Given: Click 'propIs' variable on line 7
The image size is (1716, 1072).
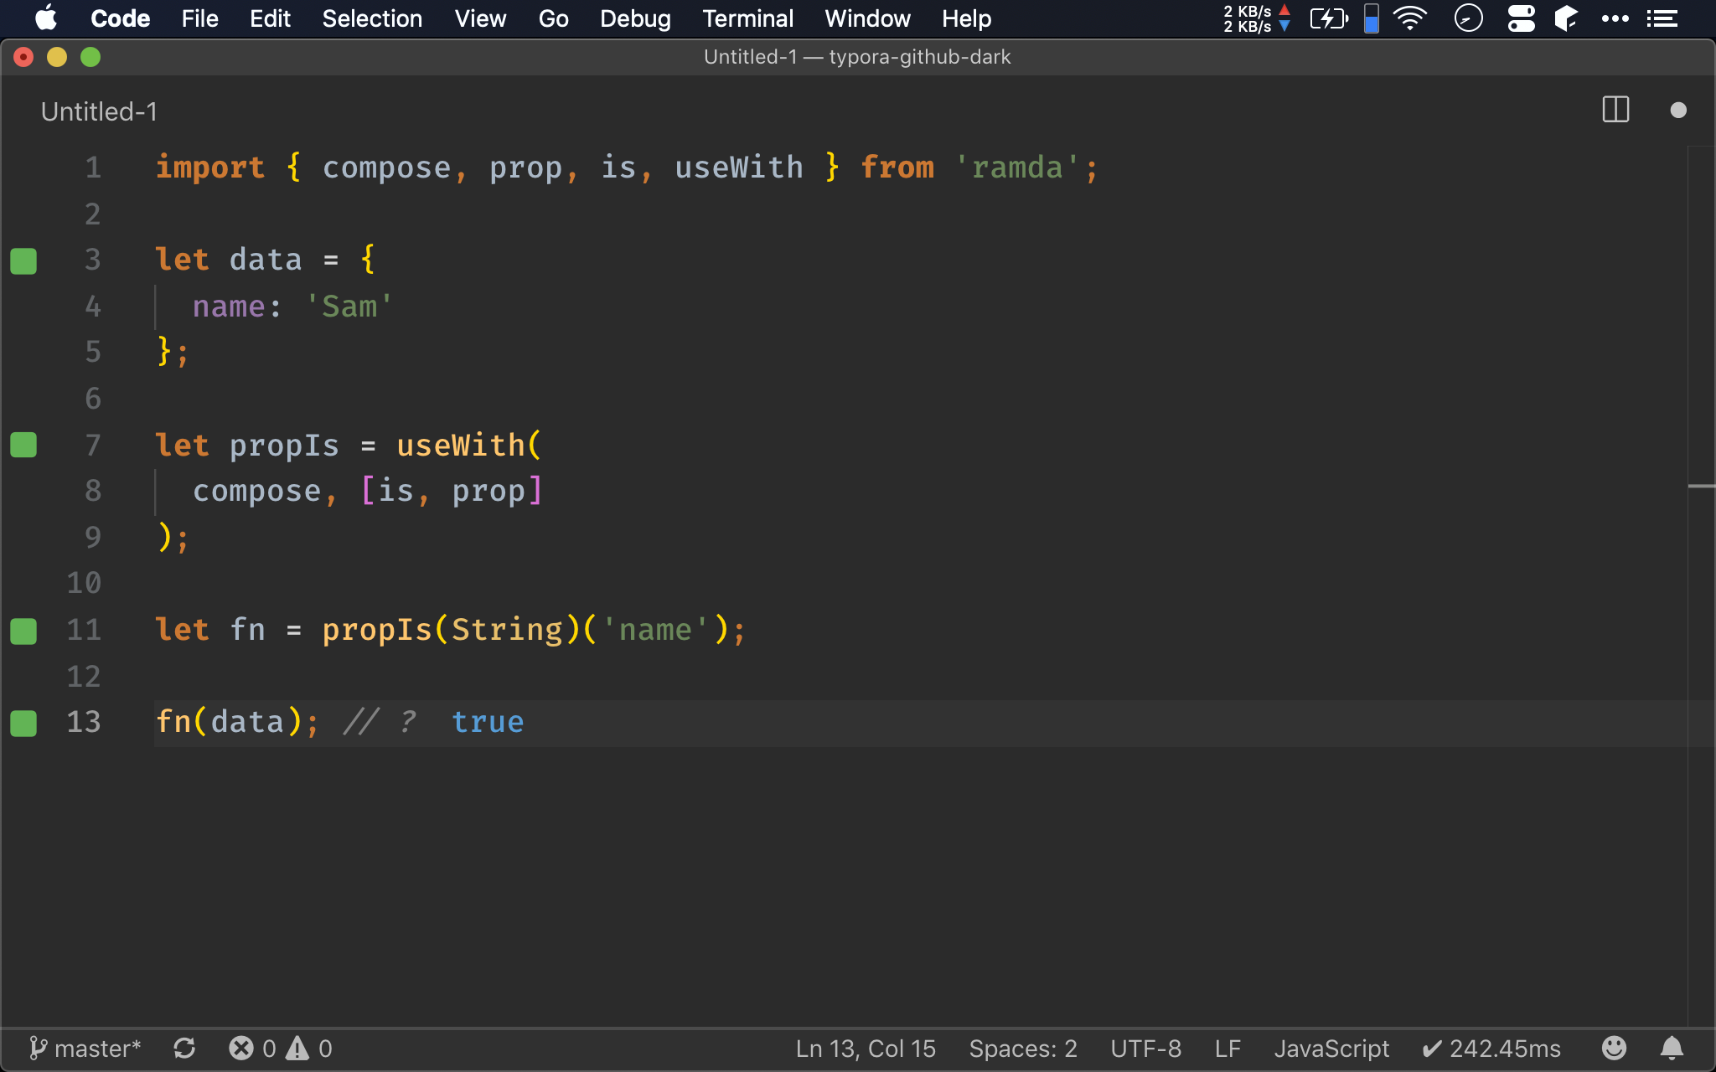Looking at the screenshot, I should (284, 446).
